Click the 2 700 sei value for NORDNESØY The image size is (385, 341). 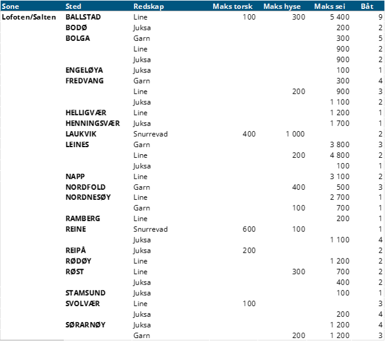click(339, 197)
